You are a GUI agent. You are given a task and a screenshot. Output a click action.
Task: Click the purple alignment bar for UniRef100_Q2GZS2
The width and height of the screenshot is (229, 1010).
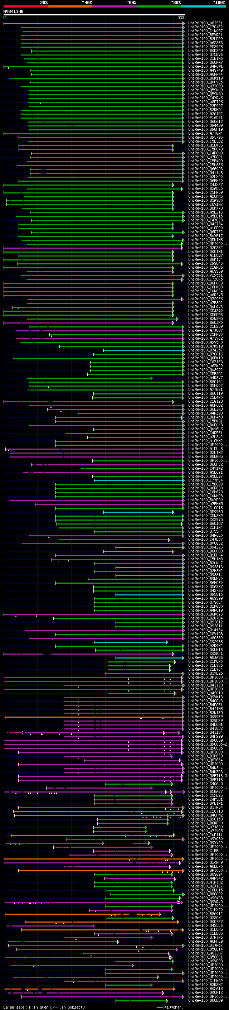coord(93,248)
